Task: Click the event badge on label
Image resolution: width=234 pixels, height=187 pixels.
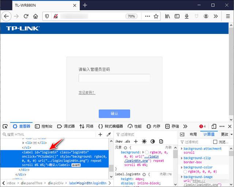Action: (x=76, y=165)
